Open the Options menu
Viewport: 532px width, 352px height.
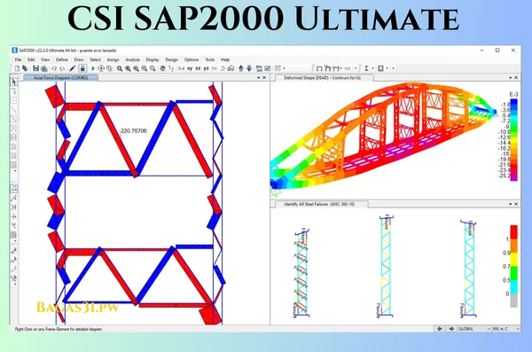(x=192, y=59)
